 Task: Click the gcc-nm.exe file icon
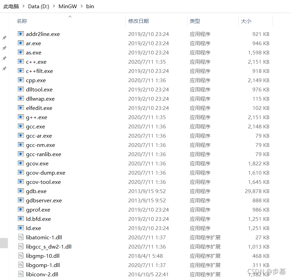click(x=21, y=145)
